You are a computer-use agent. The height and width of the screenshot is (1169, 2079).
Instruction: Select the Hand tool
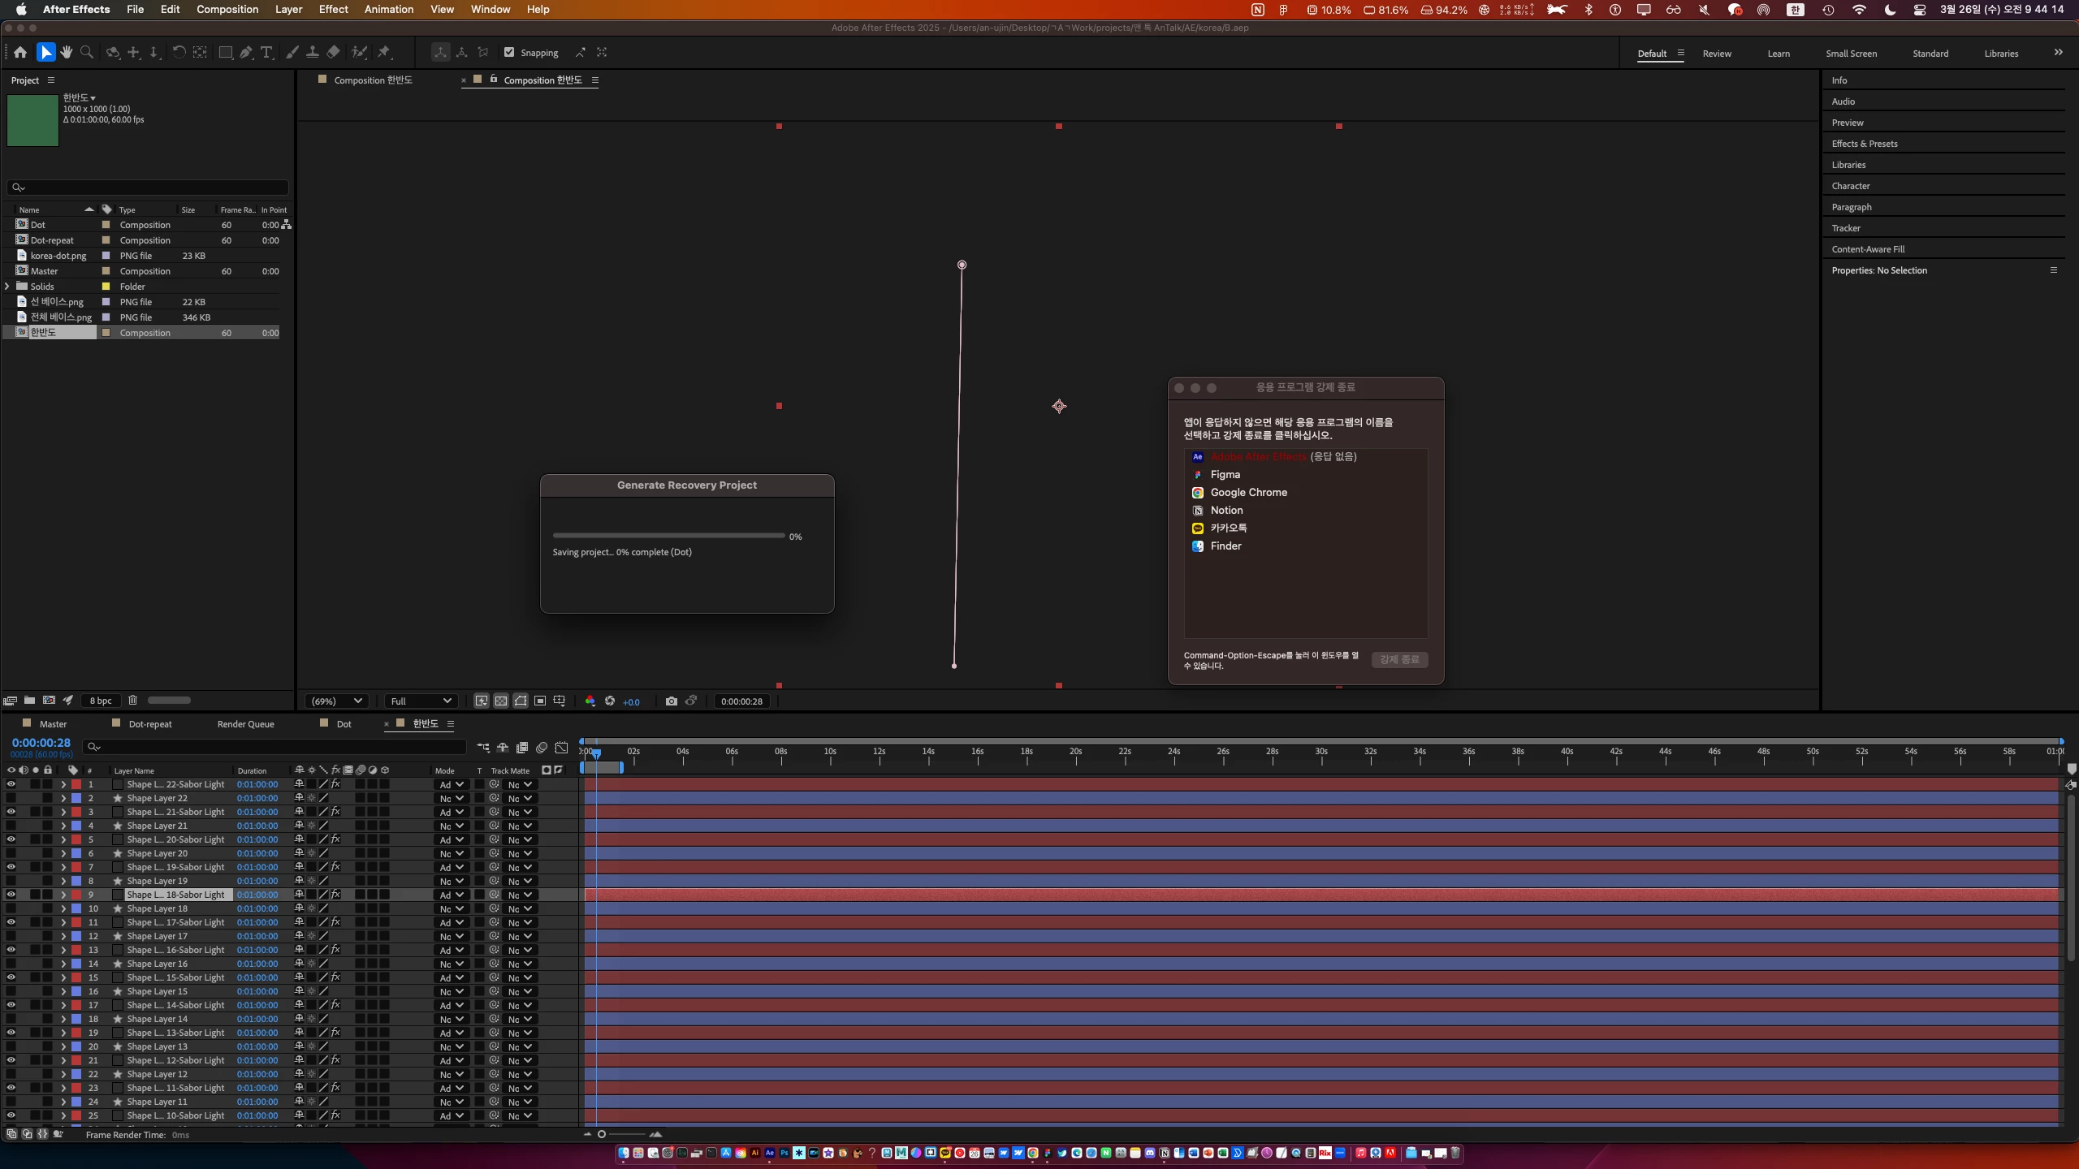(66, 53)
